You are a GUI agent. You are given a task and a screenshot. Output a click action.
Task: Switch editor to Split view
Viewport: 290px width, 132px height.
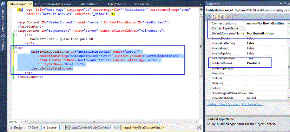(33, 127)
